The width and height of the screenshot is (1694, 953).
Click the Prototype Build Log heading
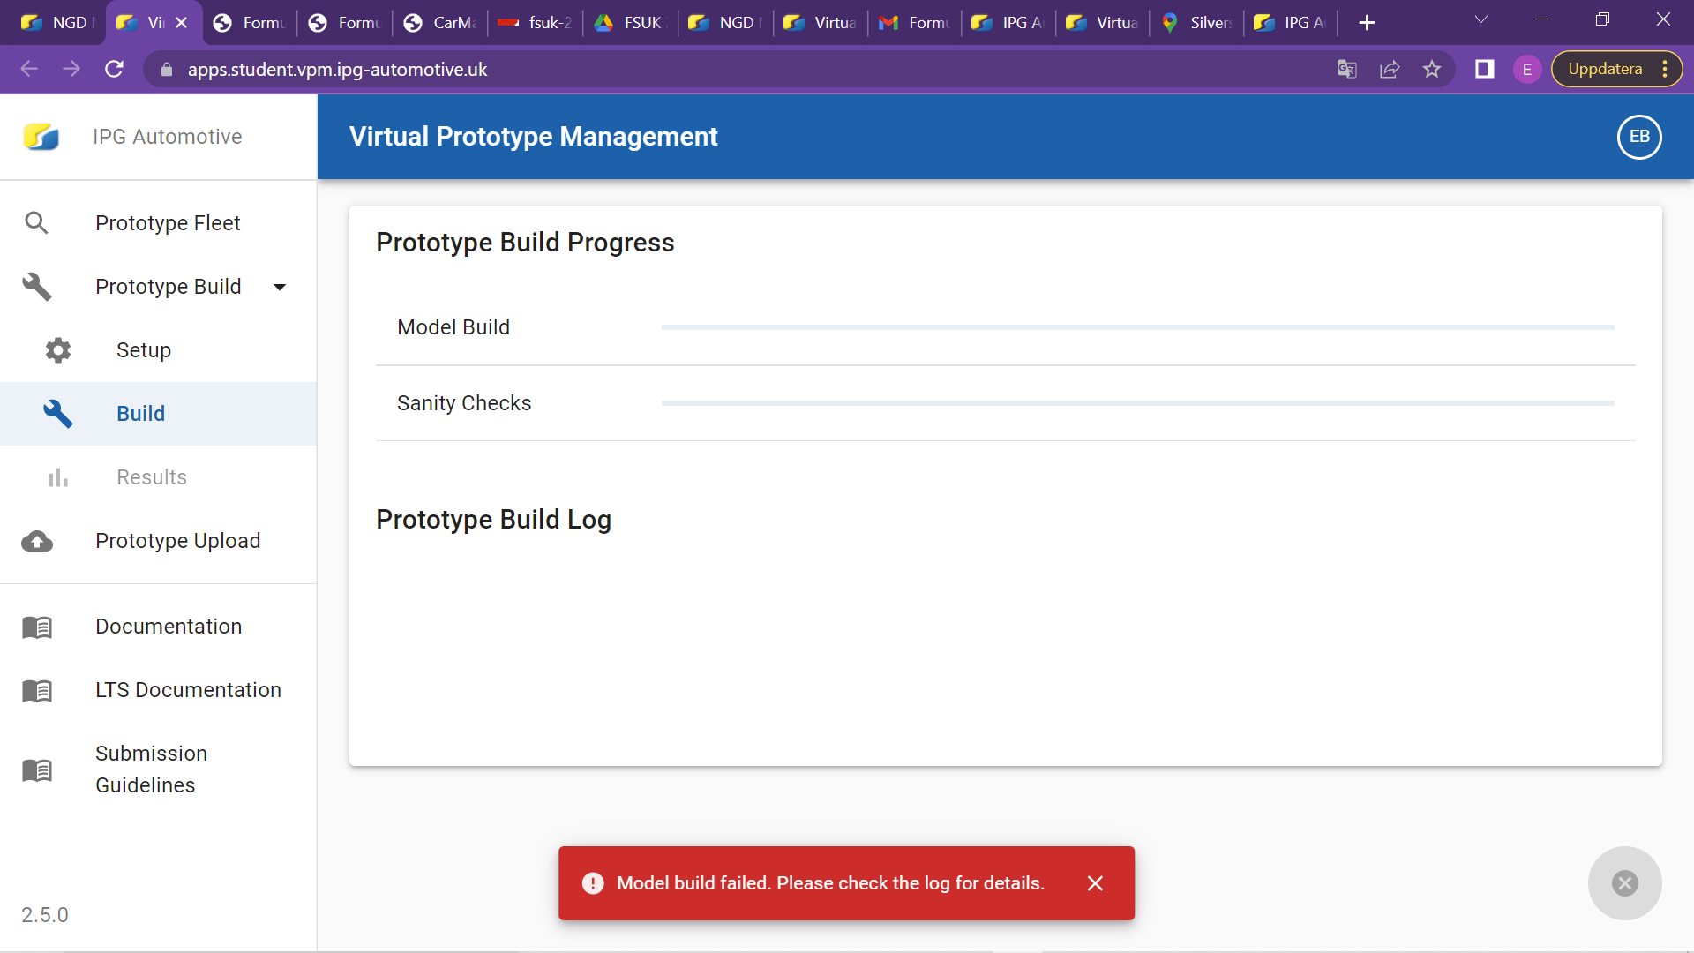(493, 520)
